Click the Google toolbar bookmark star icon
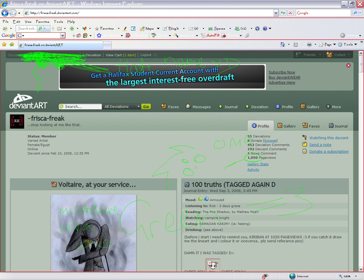Image resolution: width=364 pixels, height=280 pixels. [99, 36]
